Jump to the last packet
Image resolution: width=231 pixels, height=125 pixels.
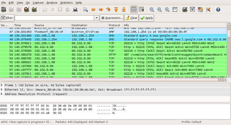pos(124,10)
